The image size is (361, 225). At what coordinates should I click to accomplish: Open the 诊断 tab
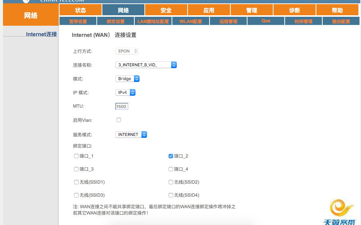point(294,10)
